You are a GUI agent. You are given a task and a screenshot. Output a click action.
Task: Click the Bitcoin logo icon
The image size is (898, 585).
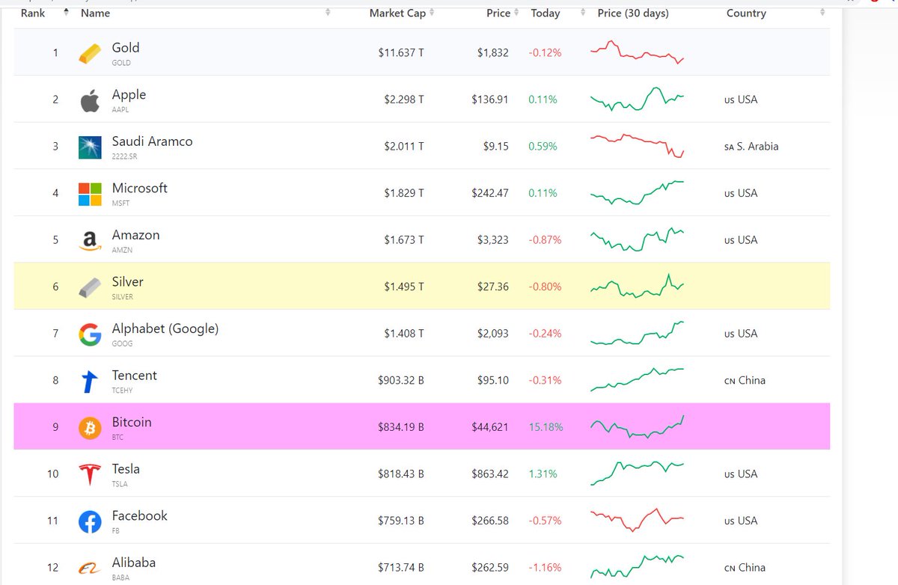90,428
